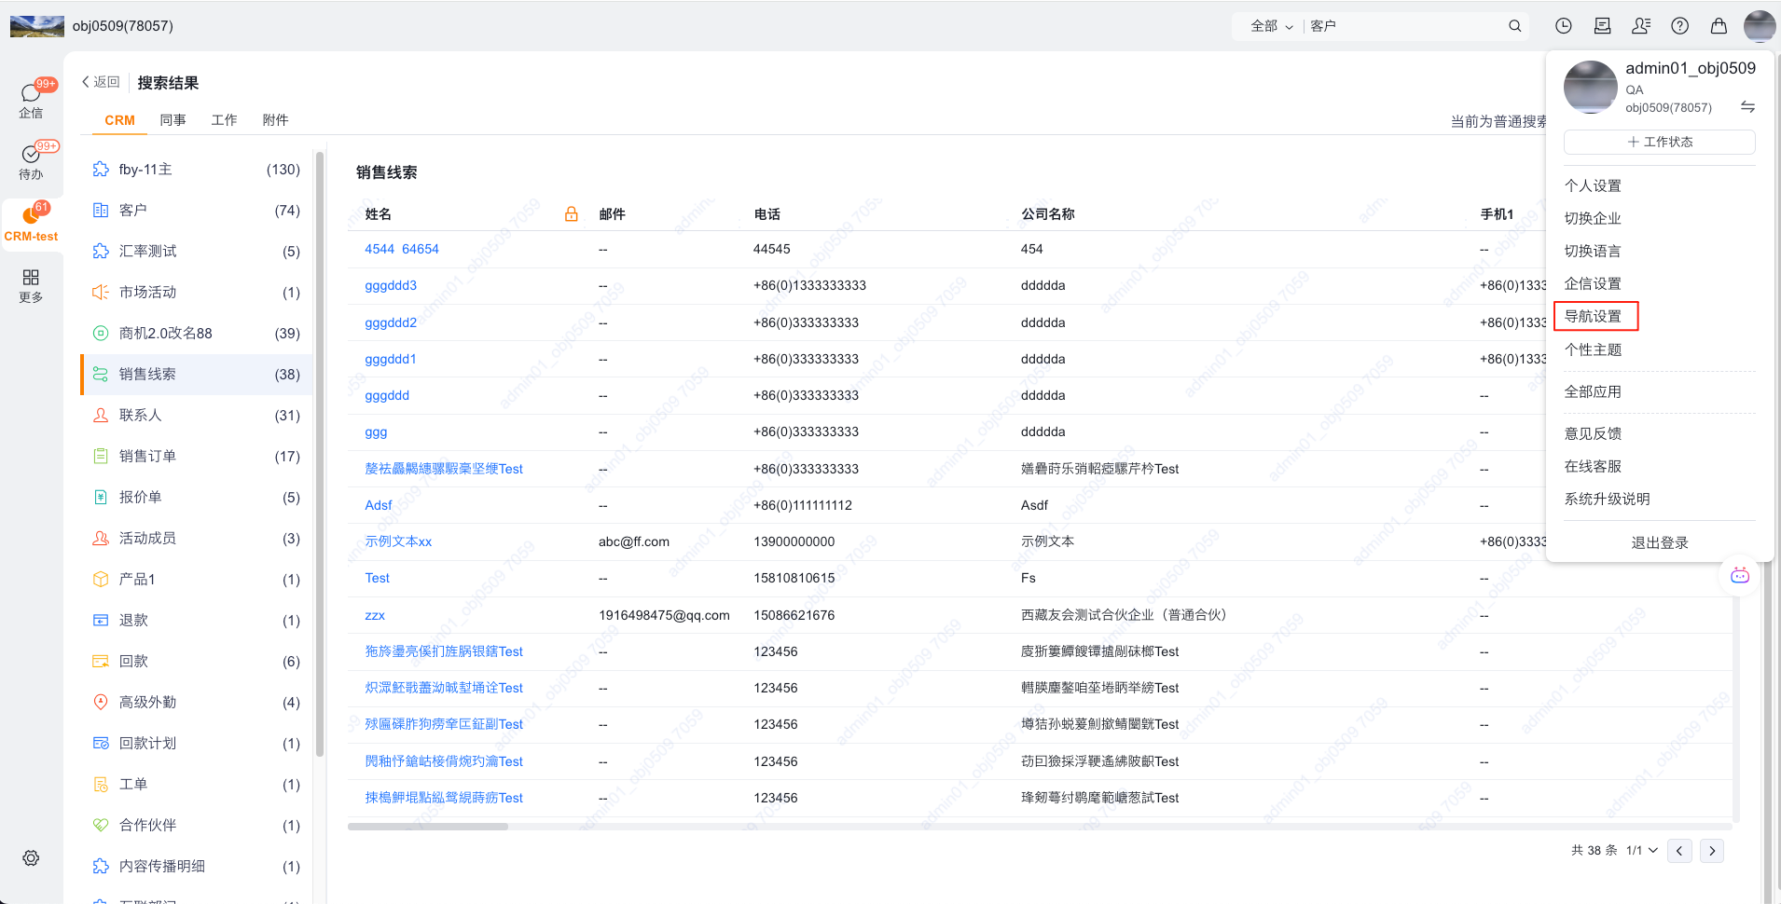Image resolution: width=1781 pixels, height=904 pixels.
Task: Switch to the 同事 tab
Action: tap(173, 120)
